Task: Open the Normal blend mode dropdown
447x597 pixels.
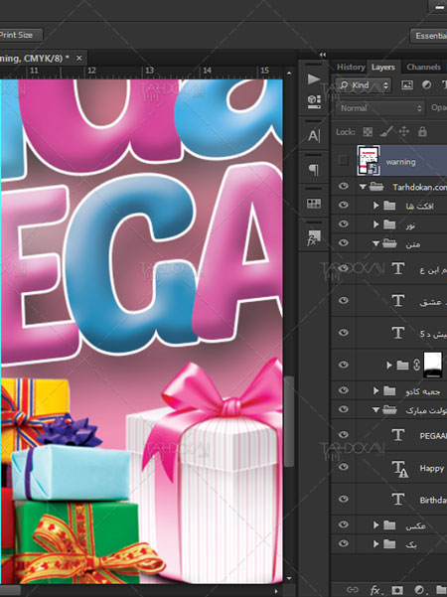Action: [x=380, y=108]
